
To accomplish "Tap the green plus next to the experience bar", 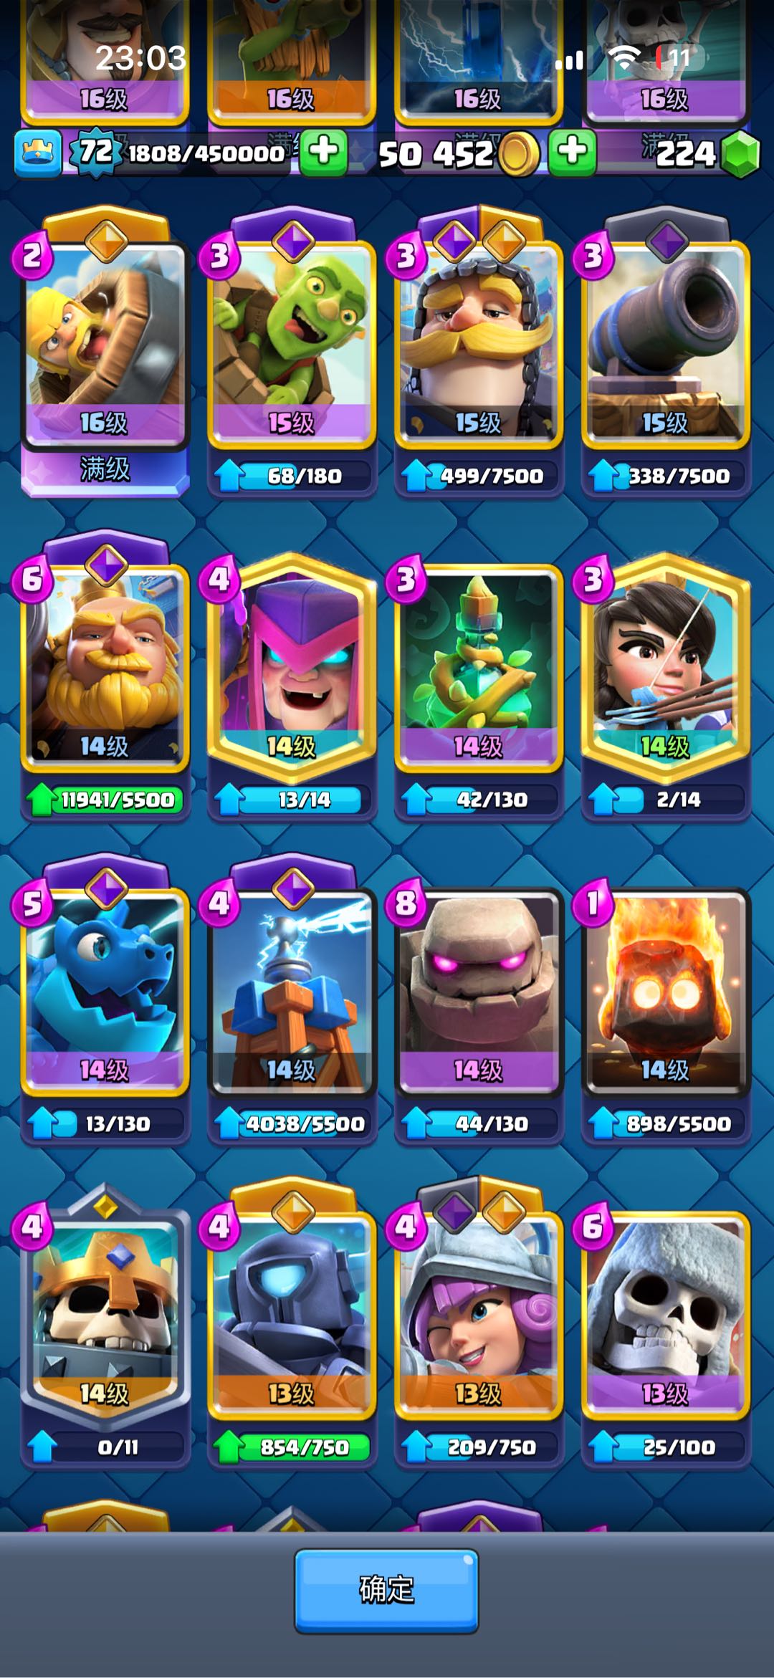I will pos(323,153).
